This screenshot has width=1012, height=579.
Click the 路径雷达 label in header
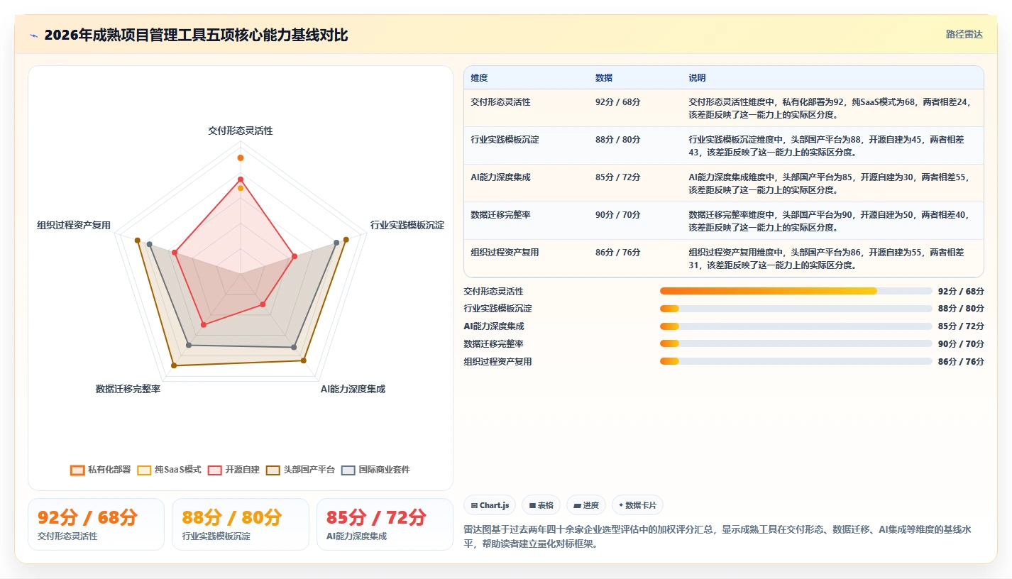pyautogui.click(x=964, y=34)
